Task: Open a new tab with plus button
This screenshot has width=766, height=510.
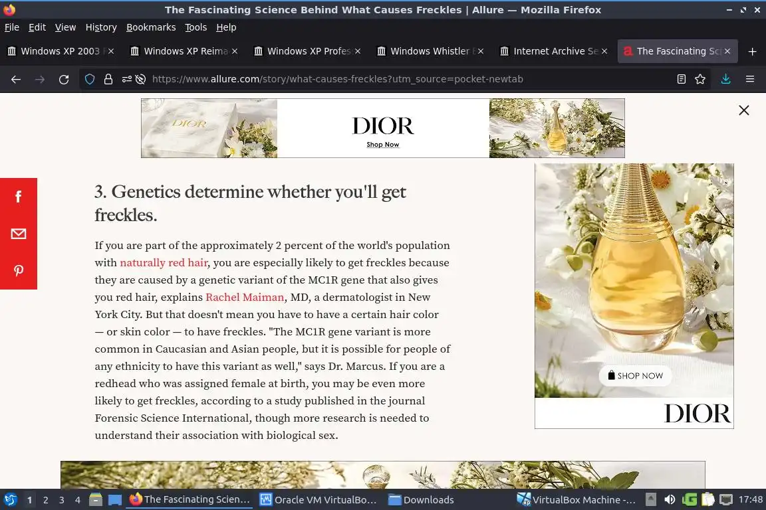Action: point(752,51)
